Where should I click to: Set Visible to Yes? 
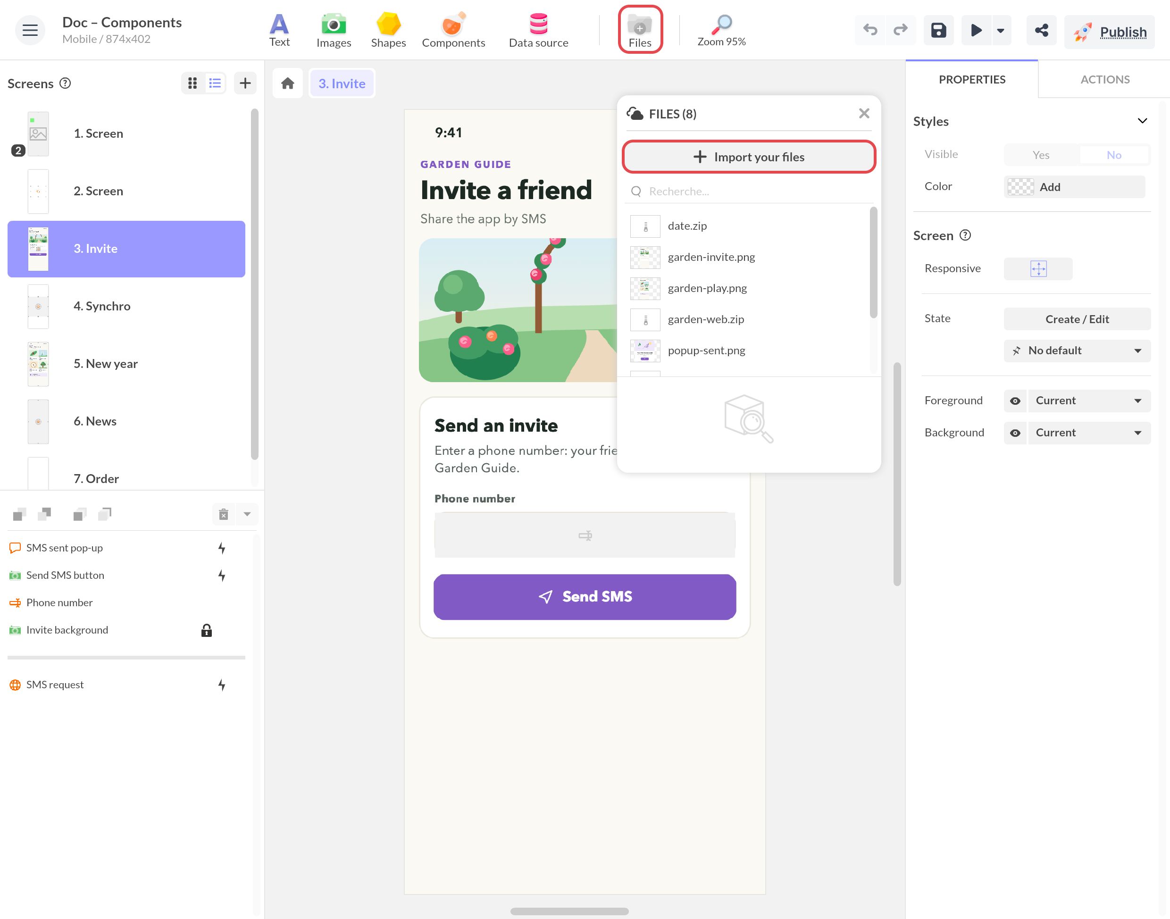pos(1041,155)
